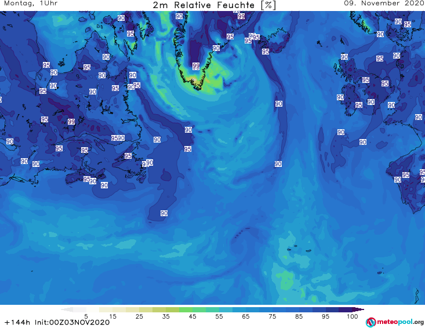
Task: Click the '35' tick on the color scale
Action: (166, 316)
